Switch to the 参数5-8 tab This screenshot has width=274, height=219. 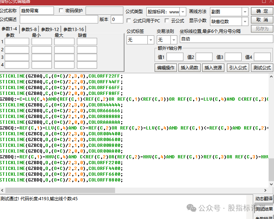[29, 29]
